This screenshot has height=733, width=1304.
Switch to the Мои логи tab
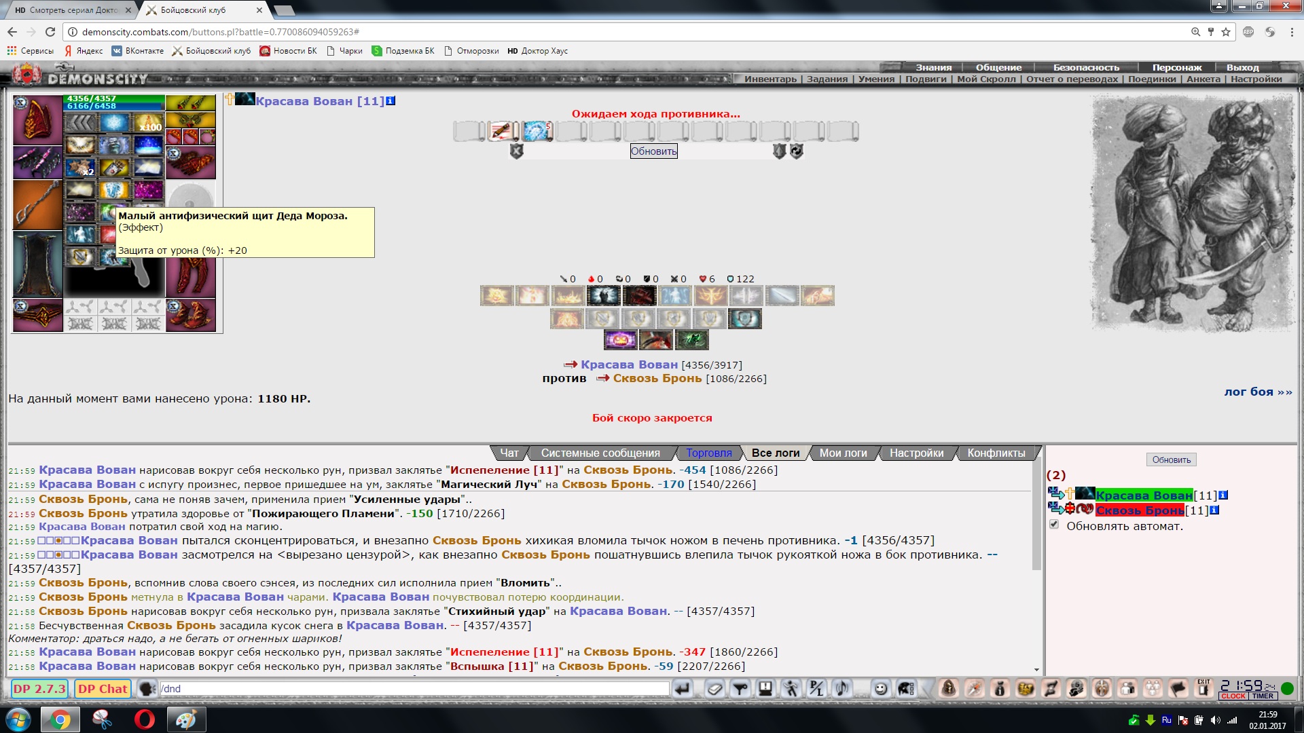coord(843,453)
